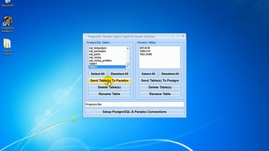Viewport: 269px width, 151px height.
Task: Click Delete Table(s) under PostgreSQL Tables
Action: [109, 87]
